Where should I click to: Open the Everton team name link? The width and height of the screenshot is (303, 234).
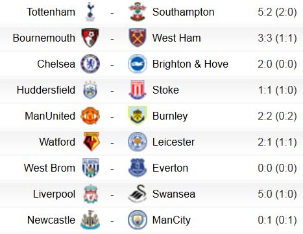click(x=170, y=168)
